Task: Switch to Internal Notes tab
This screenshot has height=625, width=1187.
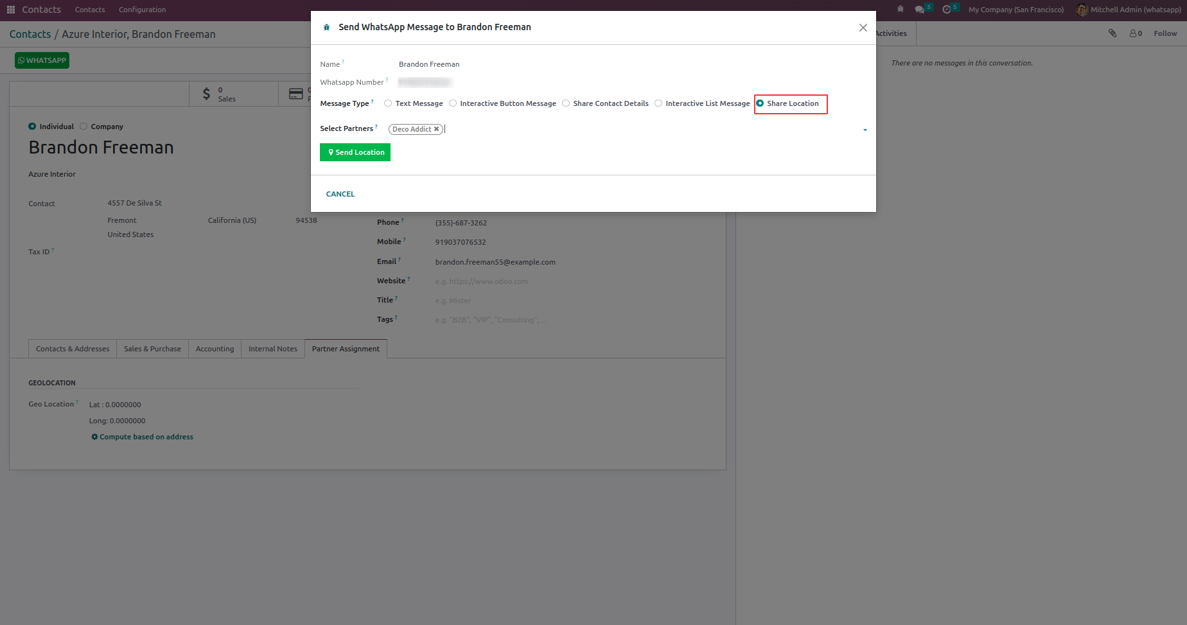Action: pos(273,349)
